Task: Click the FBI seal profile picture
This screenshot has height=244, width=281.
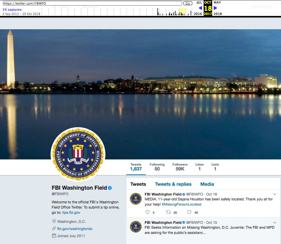Action: pyautogui.click(x=78, y=154)
